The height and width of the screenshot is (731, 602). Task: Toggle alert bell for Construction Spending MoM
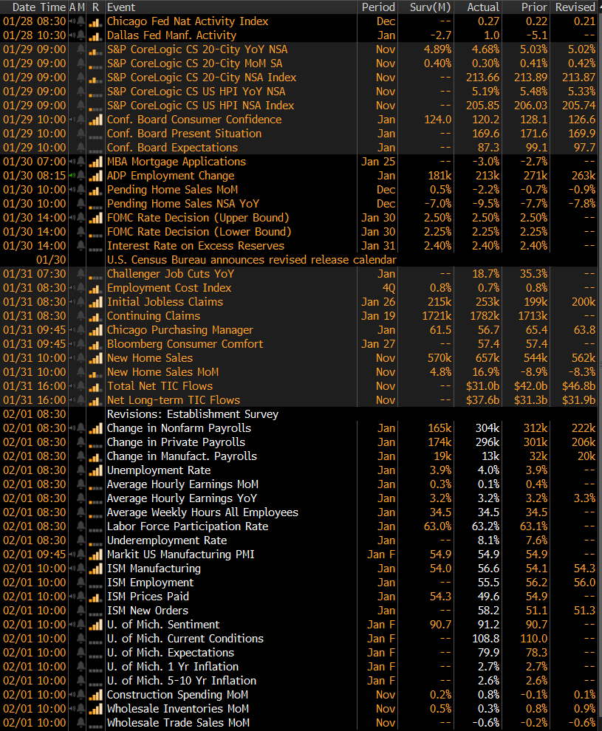81,695
